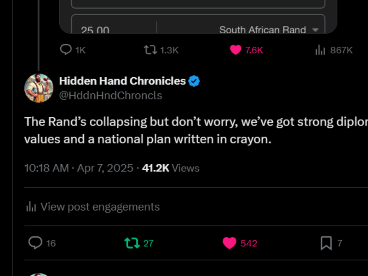Screen dimensions: 368x276
Task: Reply to the post with 16 replies
Action: 42,243
